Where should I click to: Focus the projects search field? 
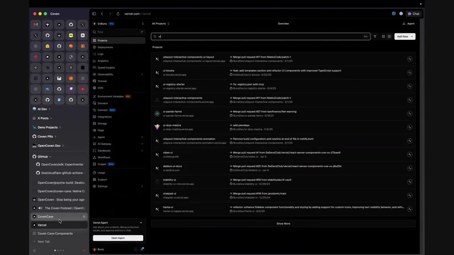(261, 36)
